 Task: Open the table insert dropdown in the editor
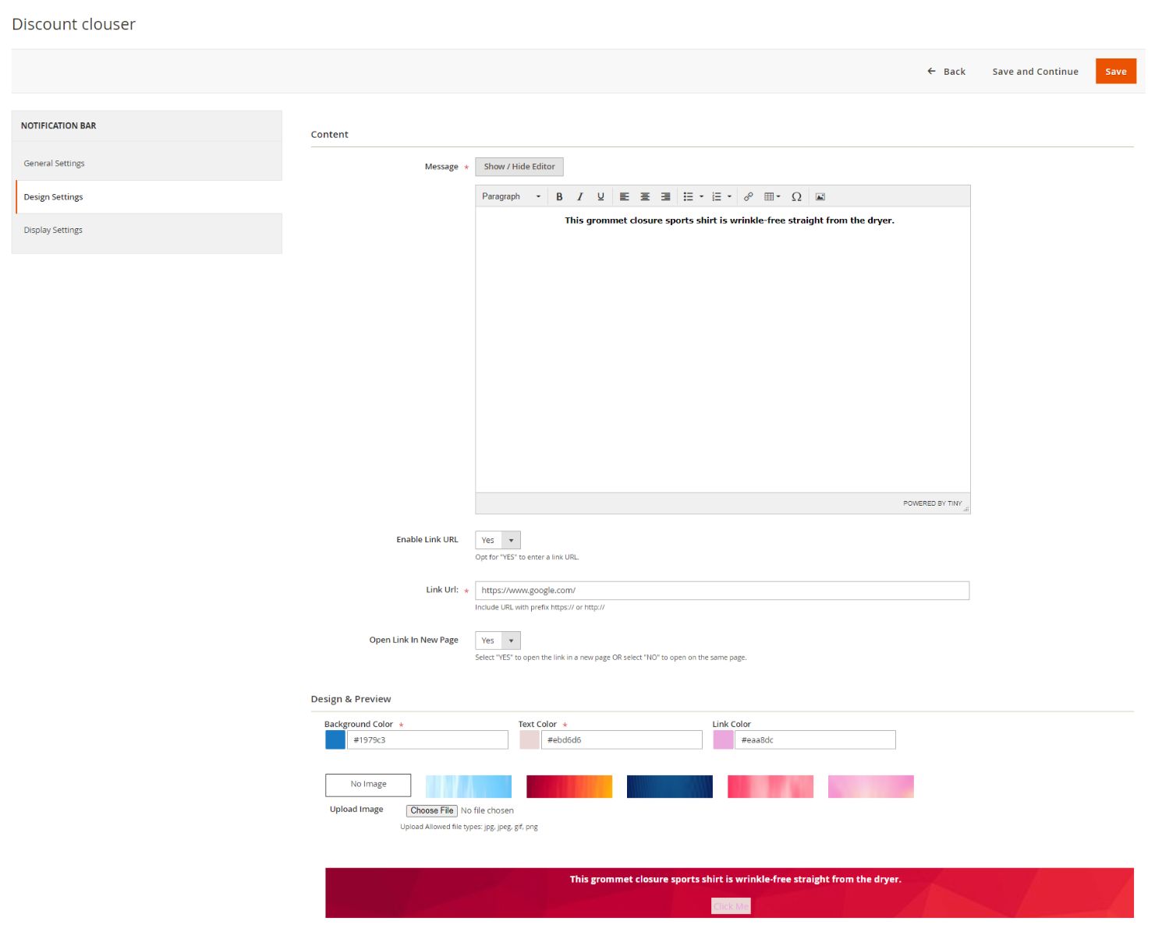(x=772, y=197)
